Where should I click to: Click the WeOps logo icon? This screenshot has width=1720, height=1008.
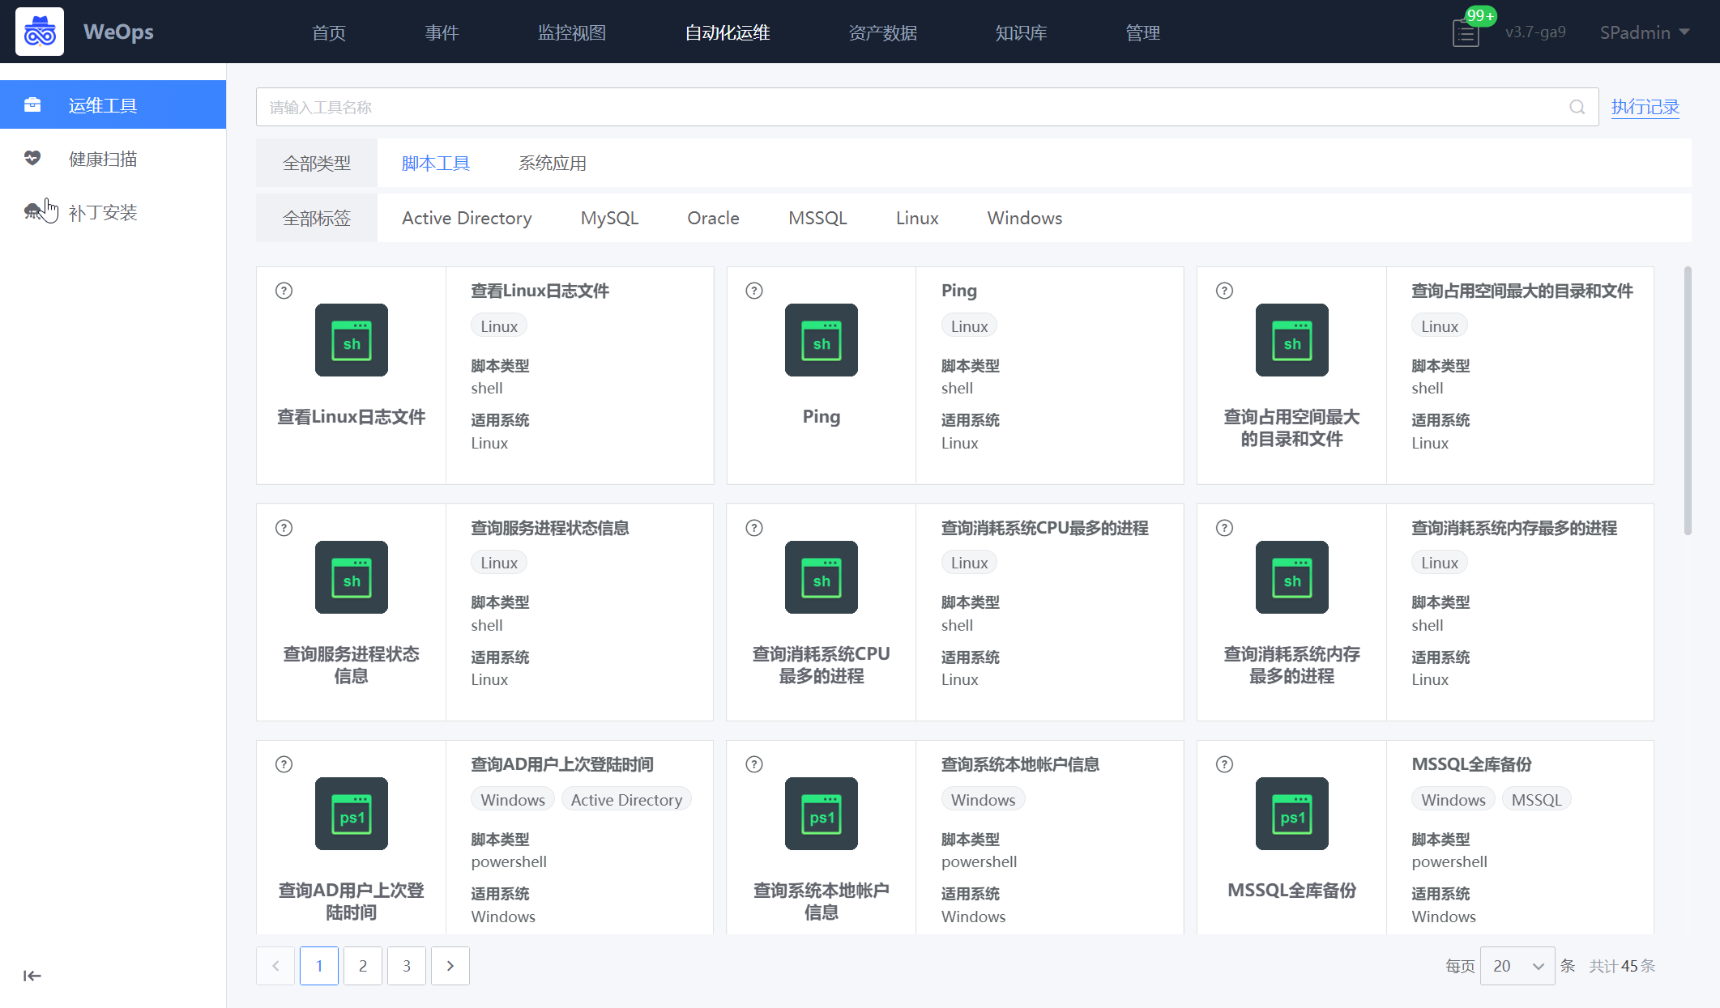(x=39, y=31)
